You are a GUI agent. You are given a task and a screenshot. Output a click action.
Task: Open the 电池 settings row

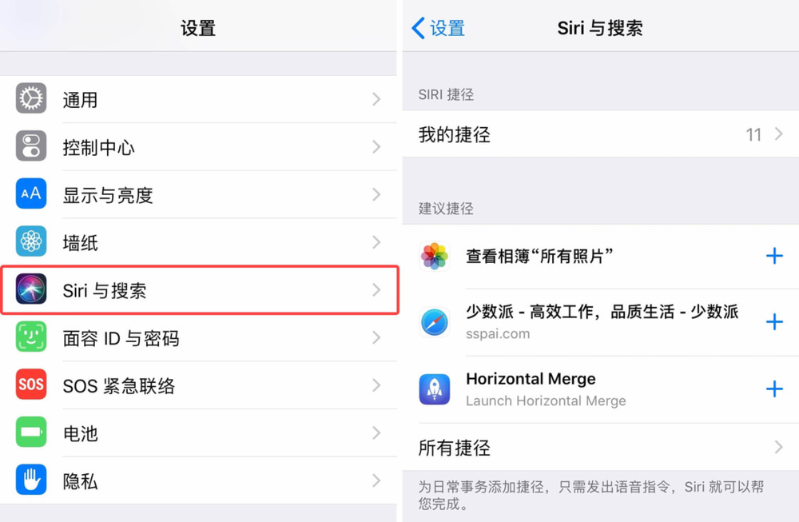point(198,432)
